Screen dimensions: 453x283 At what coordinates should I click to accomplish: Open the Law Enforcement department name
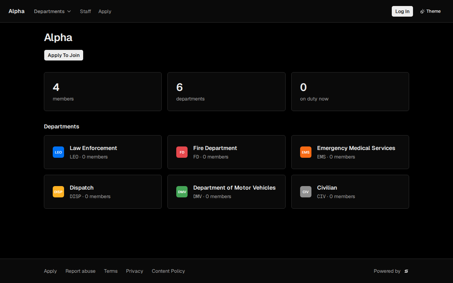(93, 148)
